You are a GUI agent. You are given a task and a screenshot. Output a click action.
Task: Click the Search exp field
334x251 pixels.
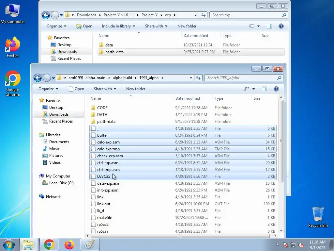249,15
